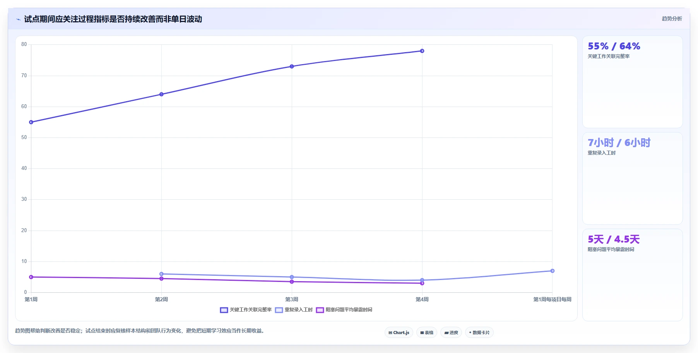The width and height of the screenshot is (698, 353).
Task: Click the 第2周 point on the 关键工作关联完整率 line
Action: click(161, 94)
